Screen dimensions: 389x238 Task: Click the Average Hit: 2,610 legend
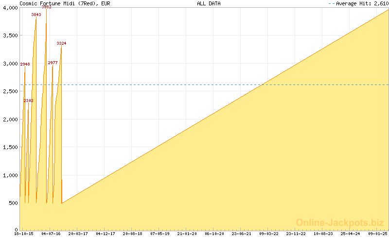point(358,3)
